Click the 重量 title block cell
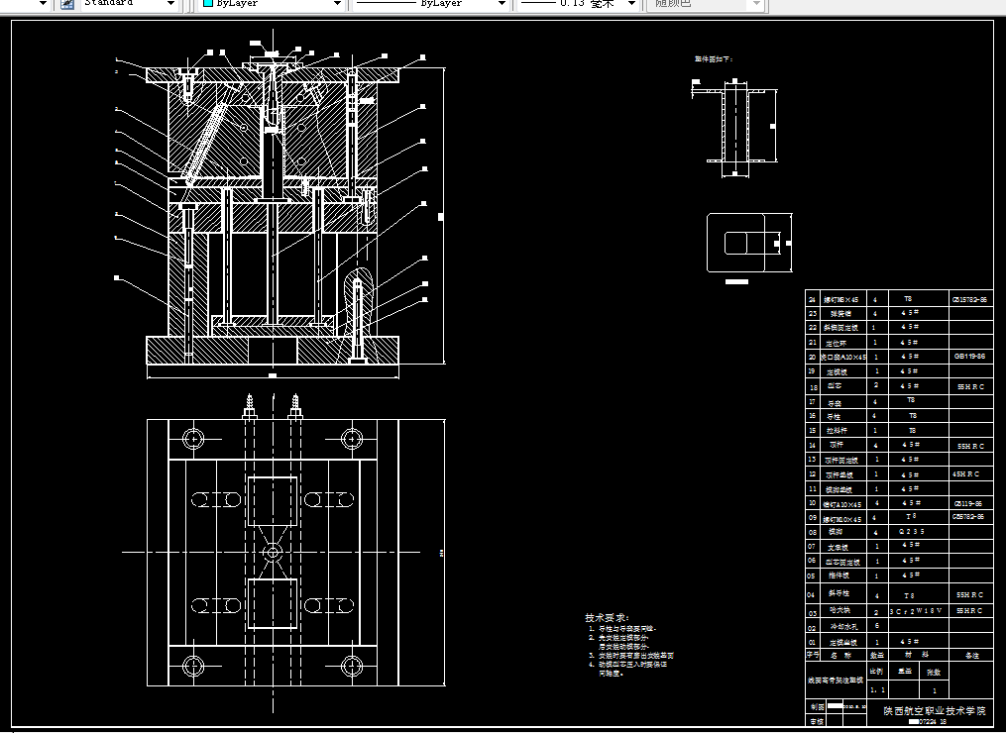This screenshot has width=1006, height=733. click(x=905, y=671)
